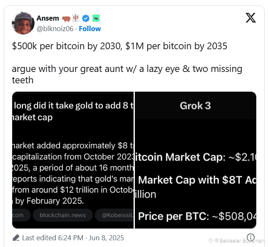Click the X logo icon
This screenshot has height=247, width=268.
pos(251,18)
